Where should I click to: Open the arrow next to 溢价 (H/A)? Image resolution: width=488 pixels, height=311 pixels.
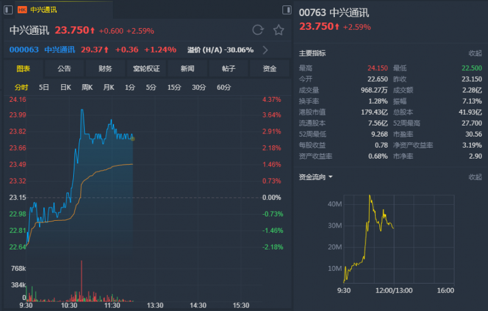click(x=265, y=50)
